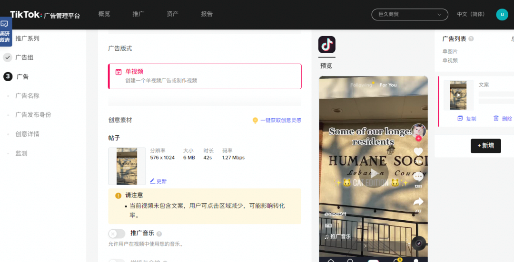The image size is (514, 262).
Task: Open the 推广 menu
Action: tap(138, 14)
